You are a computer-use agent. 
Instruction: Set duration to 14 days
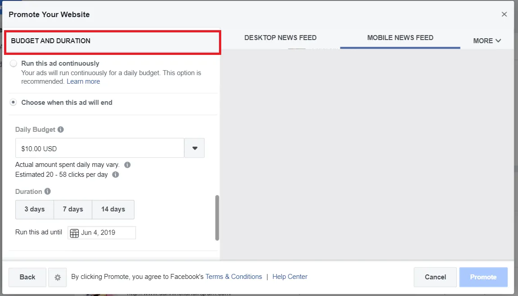[x=113, y=209]
